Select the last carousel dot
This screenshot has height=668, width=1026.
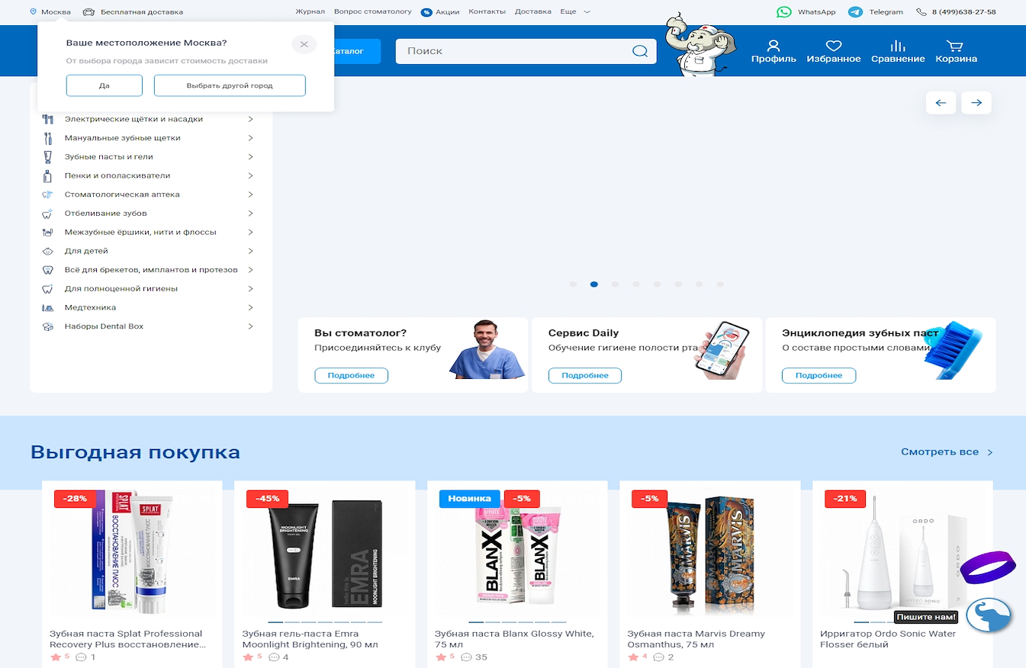720,284
